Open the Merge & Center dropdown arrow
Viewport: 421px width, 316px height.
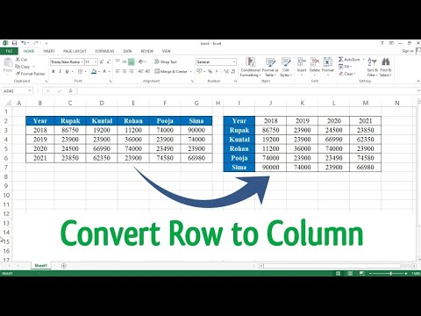coord(190,71)
